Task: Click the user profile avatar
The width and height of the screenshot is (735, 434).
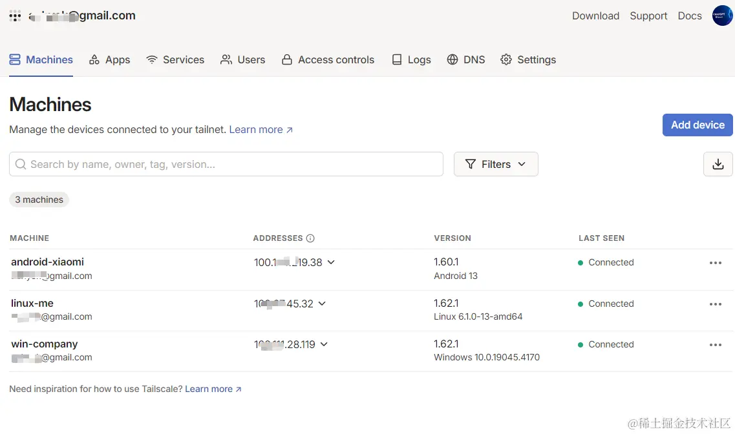Action: (x=721, y=15)
